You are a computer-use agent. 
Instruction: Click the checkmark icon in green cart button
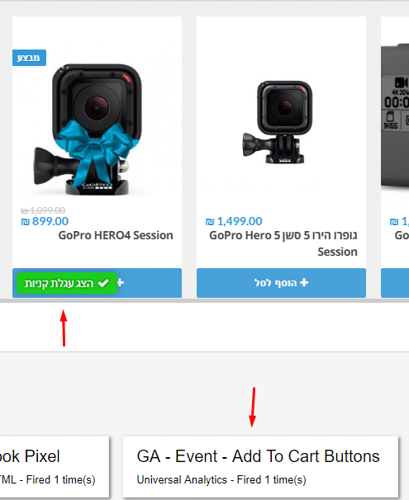click(x=103, y=283)
